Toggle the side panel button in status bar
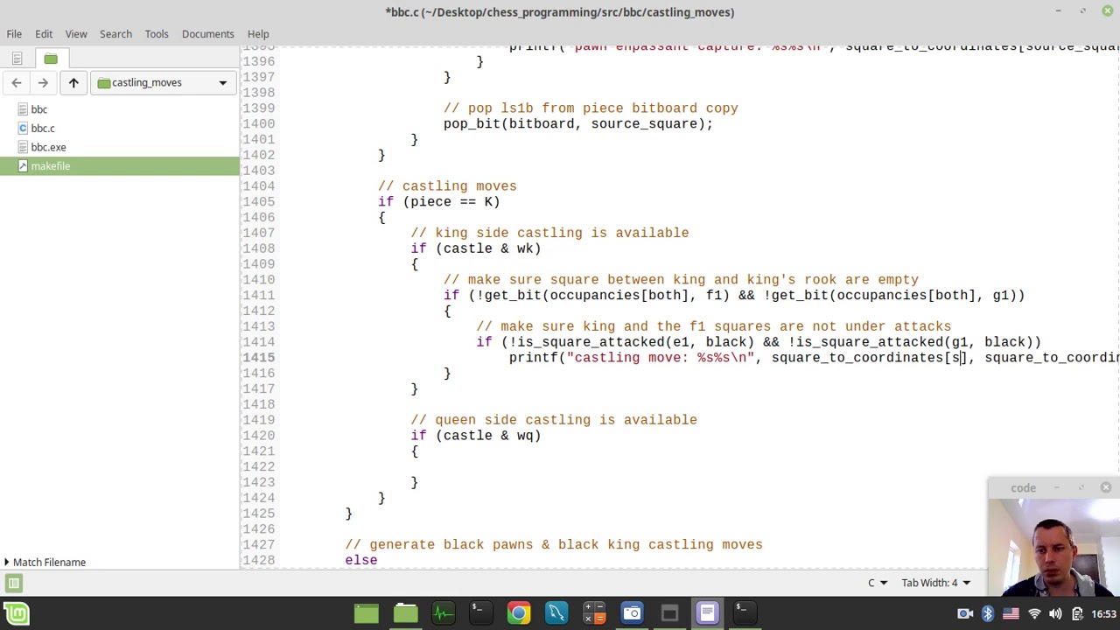The height and width of the screenshot is (630, 1120). [x=13, y=583]
